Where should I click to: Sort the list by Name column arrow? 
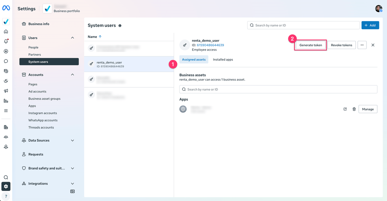100,37
